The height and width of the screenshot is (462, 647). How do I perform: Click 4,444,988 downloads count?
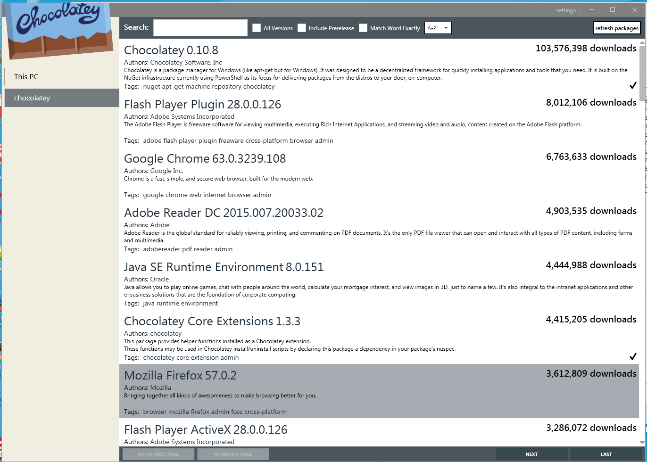(591, 265)
